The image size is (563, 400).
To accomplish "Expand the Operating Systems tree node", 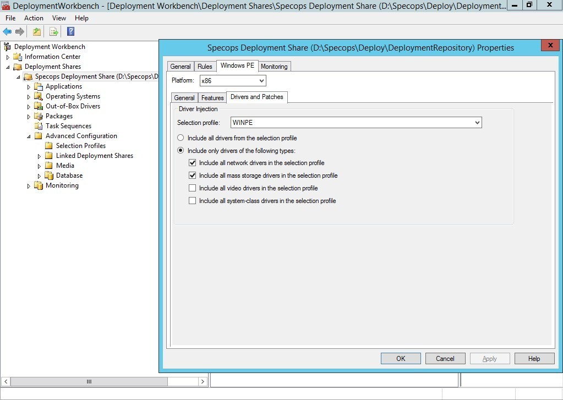I will tap(29, 97).
